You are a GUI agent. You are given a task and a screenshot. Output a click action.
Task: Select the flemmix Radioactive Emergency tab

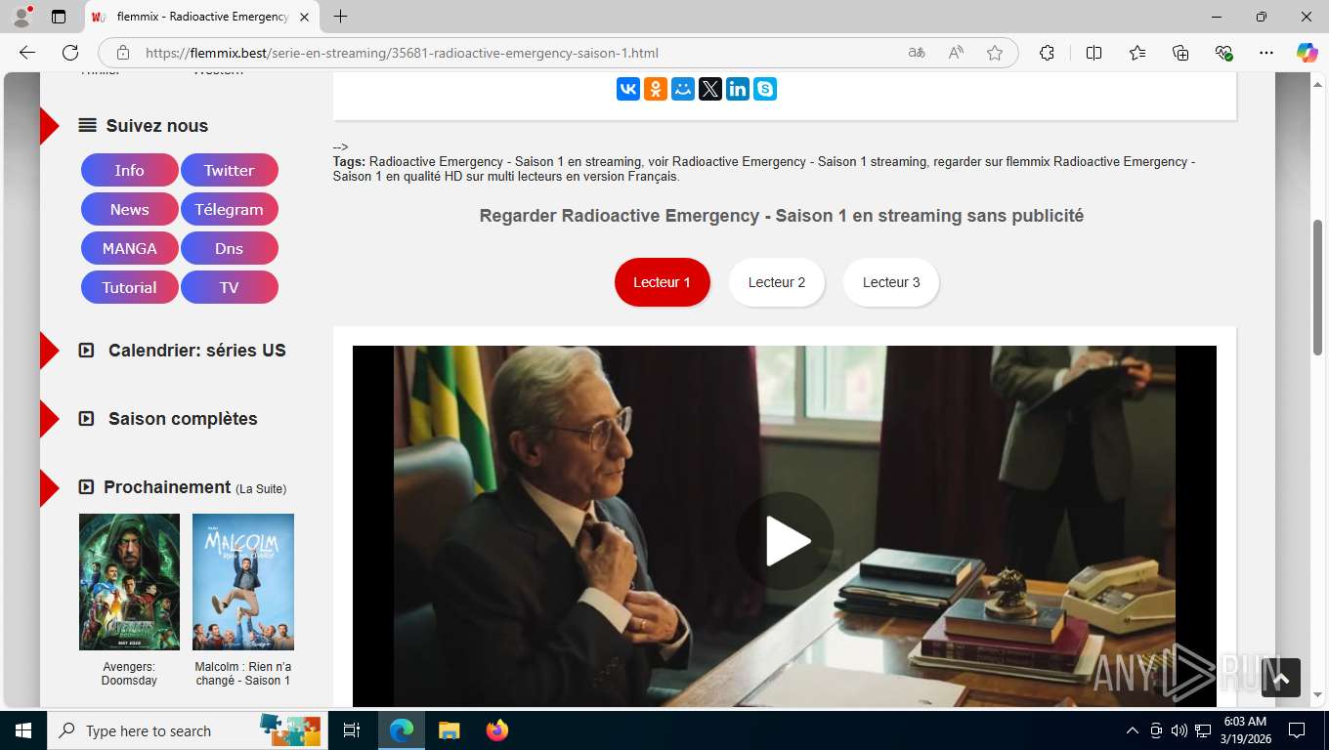point(201,17)
